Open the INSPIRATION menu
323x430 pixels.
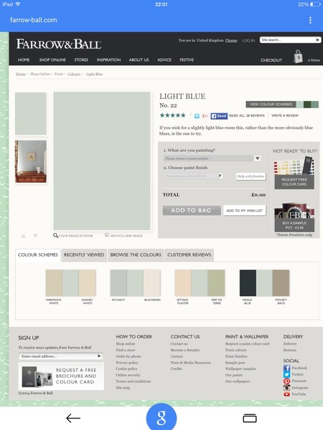108,59
